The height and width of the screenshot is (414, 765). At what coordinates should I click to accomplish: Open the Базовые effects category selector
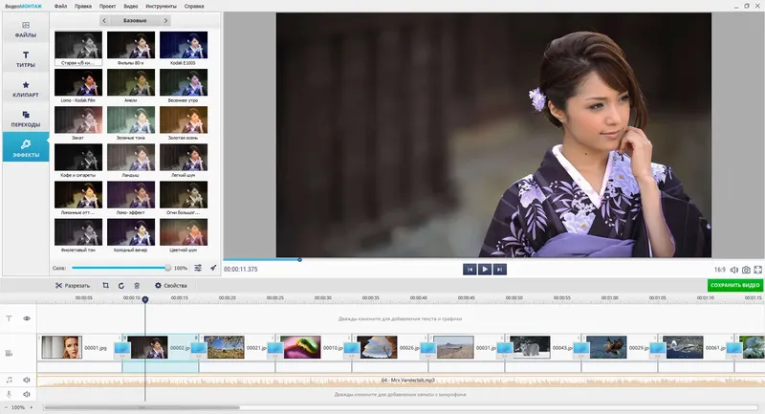tap(135, 20)
